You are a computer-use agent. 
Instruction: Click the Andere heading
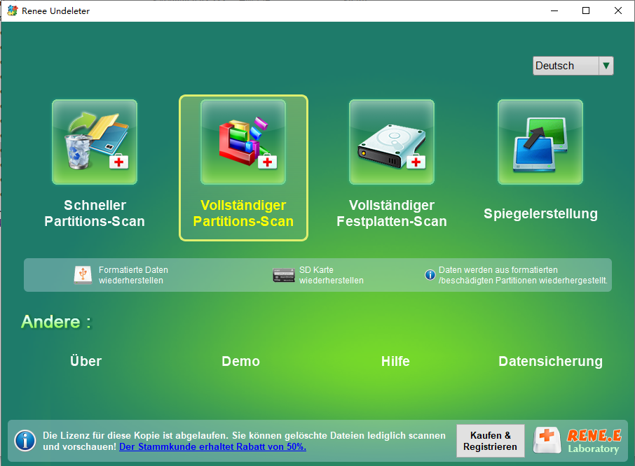coord(56,322)
